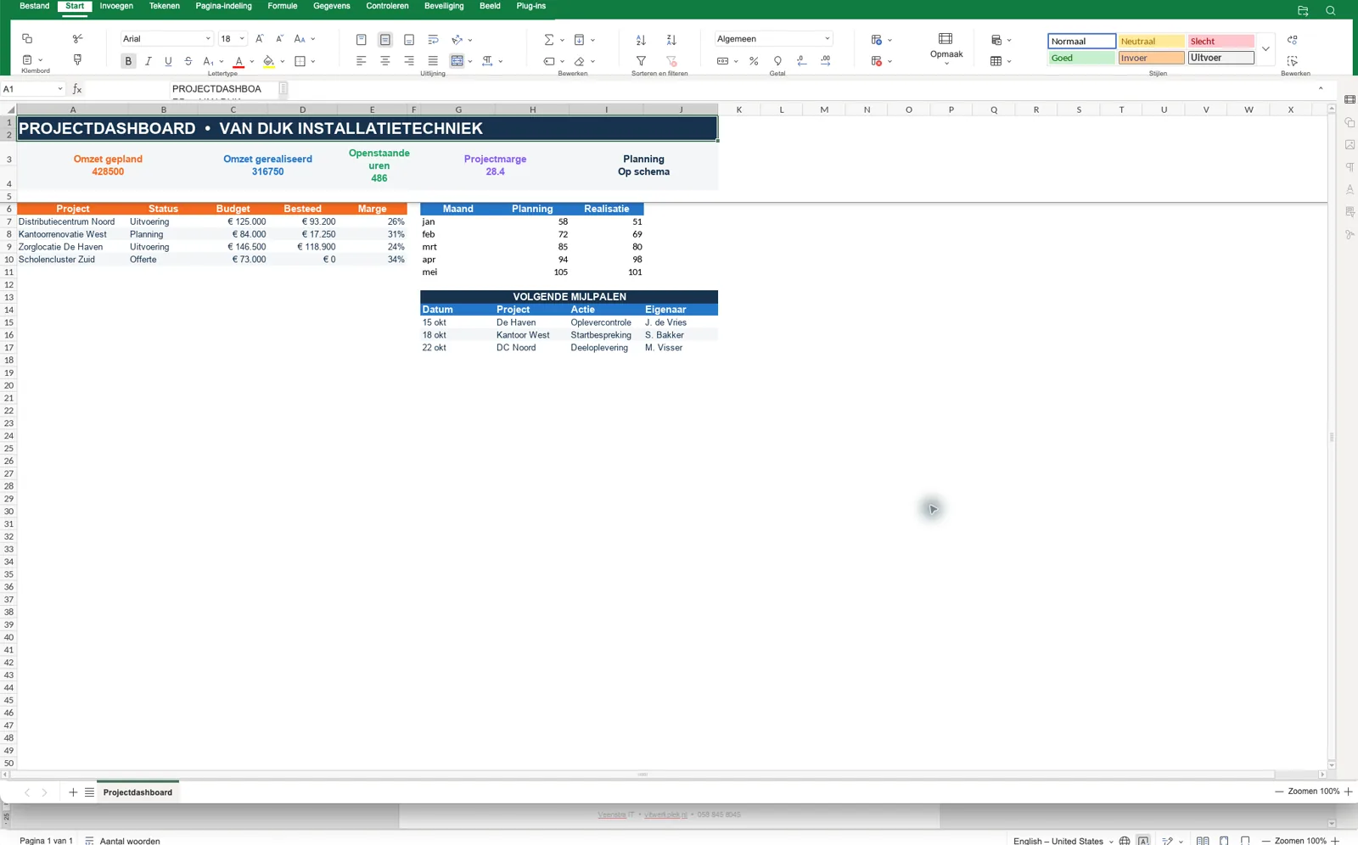
Task: Open the font size 18 dropdown
Action: [x=242, y=39]
